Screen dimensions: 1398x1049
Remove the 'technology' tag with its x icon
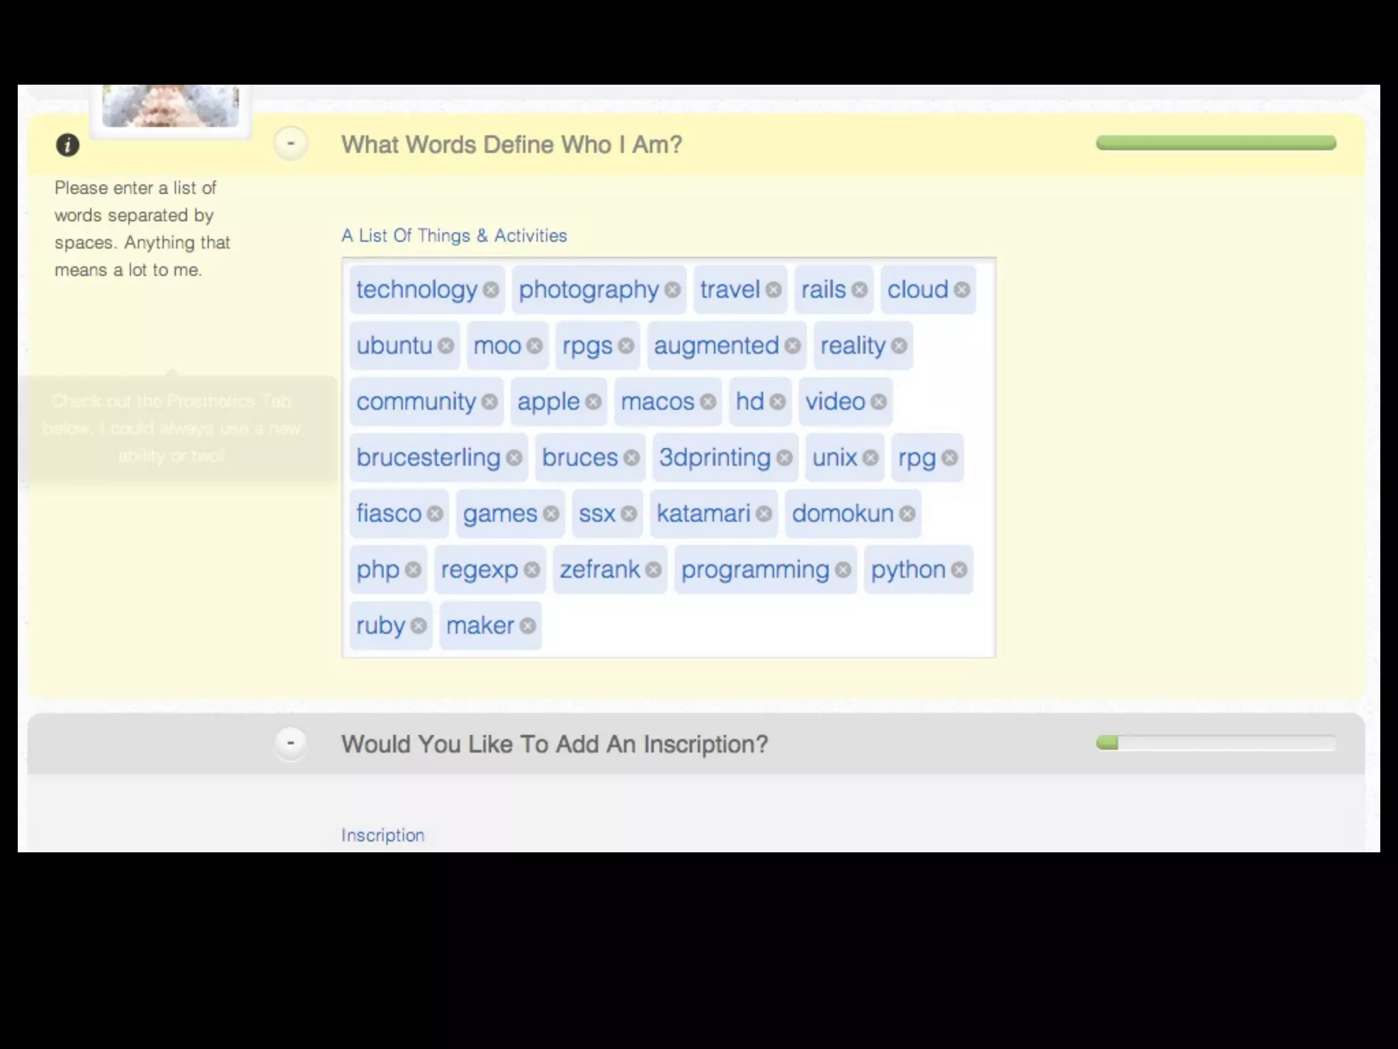(x=491, y=290)
